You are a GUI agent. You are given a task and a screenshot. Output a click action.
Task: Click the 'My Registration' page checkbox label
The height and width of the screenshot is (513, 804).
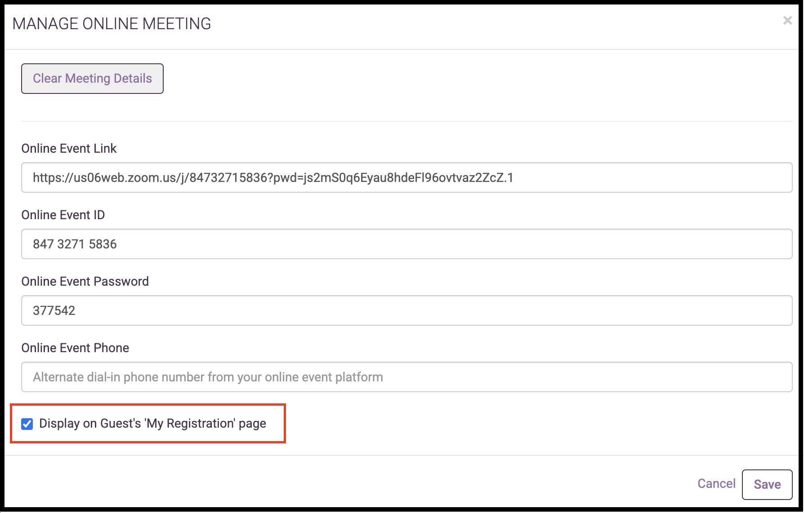click(x=152, y=424)
